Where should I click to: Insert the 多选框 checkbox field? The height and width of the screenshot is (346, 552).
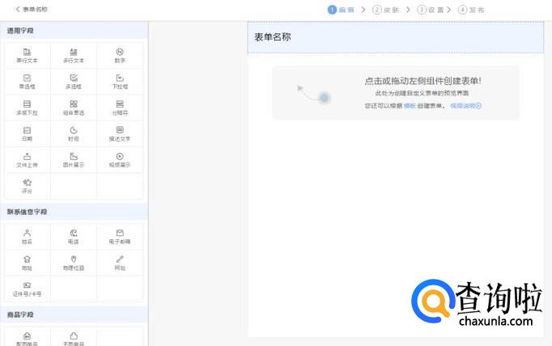click(x=73, y=82)
